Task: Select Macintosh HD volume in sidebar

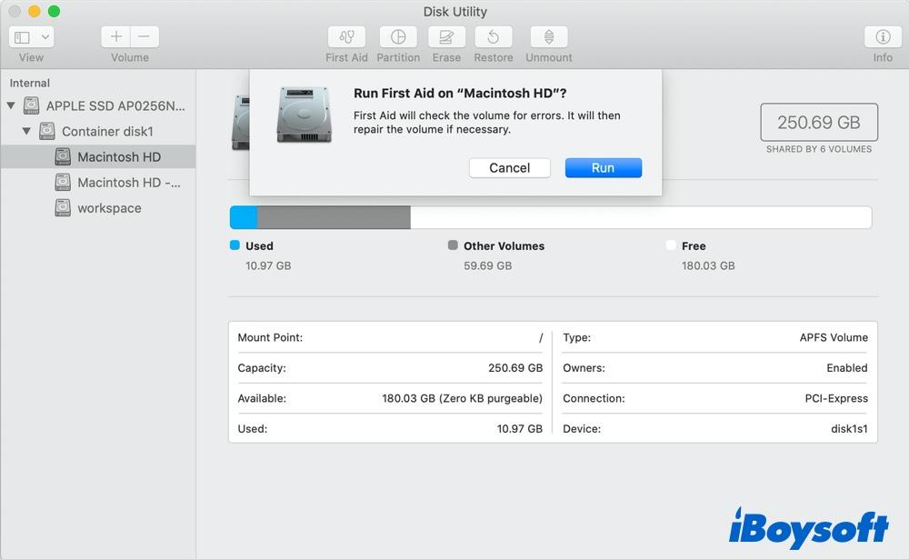Action: coord(118,157)
